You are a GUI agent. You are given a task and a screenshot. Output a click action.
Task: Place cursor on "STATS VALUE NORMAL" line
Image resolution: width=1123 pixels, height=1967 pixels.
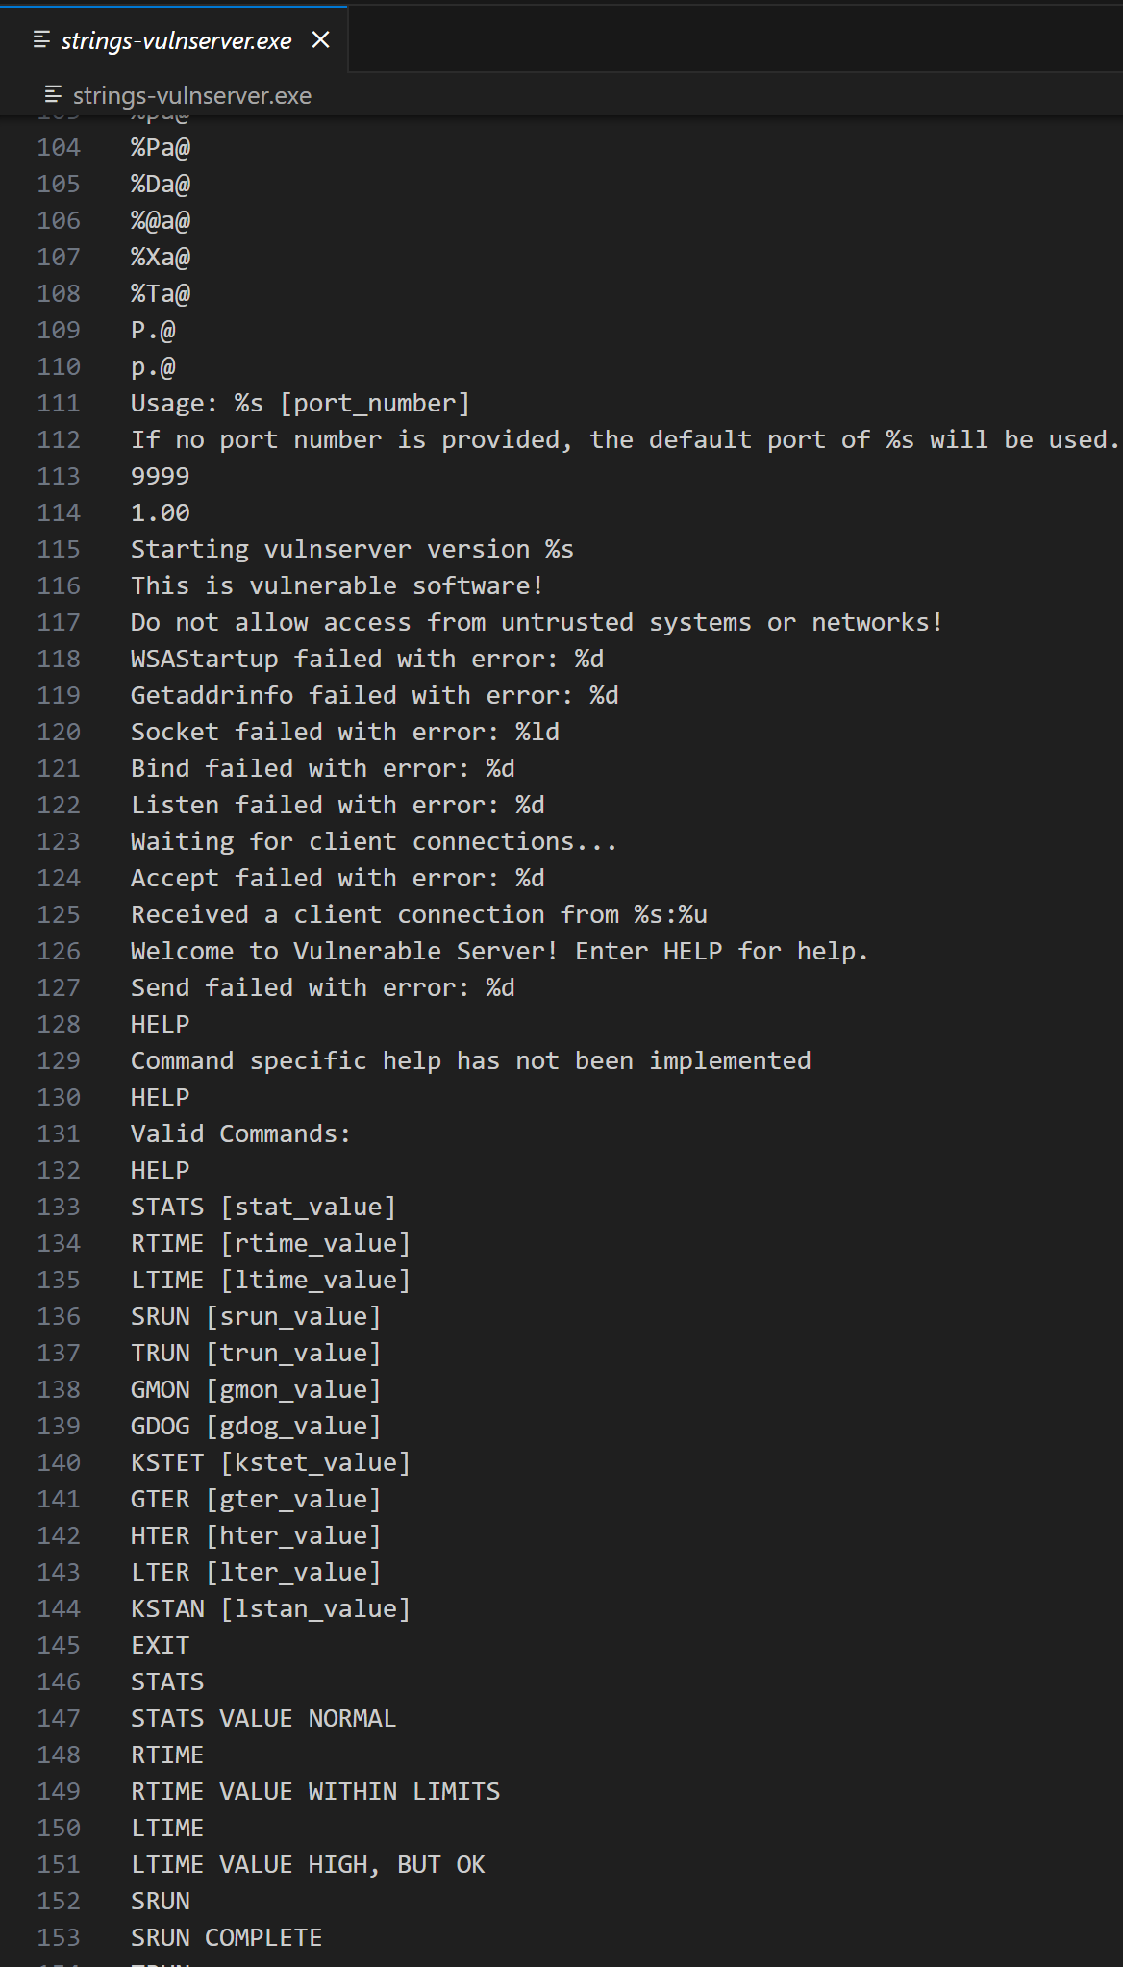pos(262,1718)
